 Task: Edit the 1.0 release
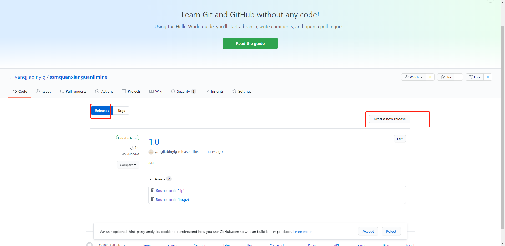400,139
